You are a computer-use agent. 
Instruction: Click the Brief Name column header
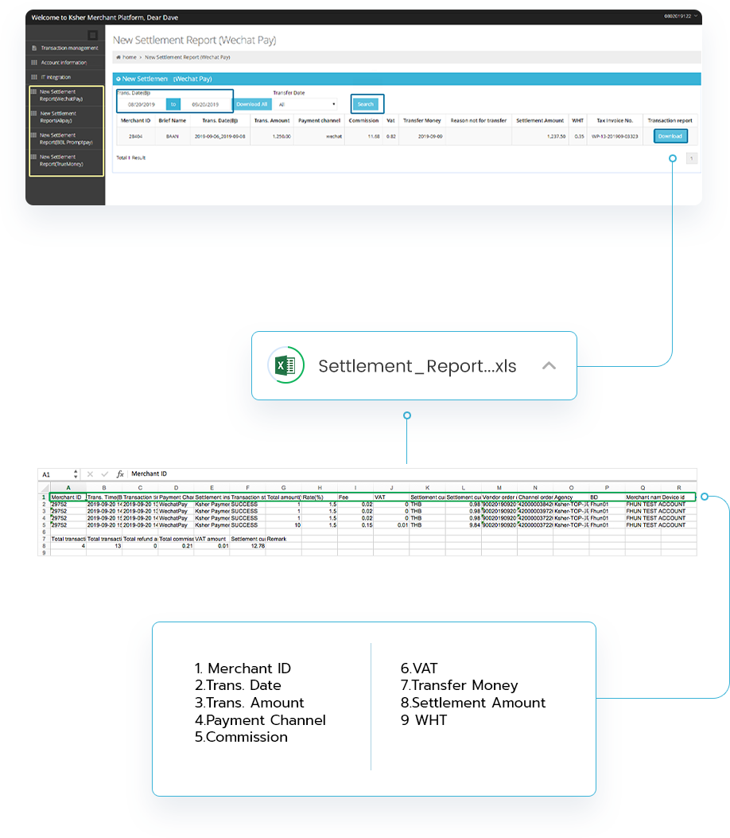173,121
